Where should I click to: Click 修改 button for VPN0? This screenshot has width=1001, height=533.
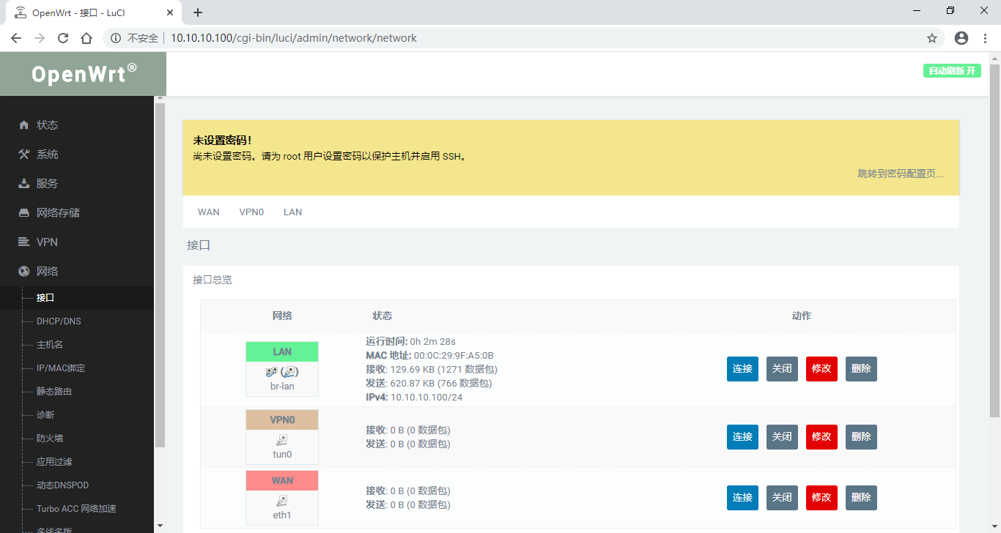[x=821, y=437]
